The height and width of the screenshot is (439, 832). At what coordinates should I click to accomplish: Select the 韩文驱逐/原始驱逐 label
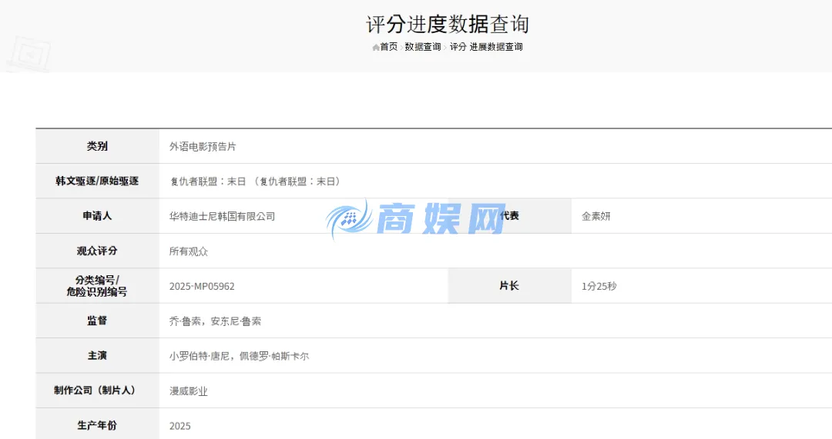coord(97,181)
